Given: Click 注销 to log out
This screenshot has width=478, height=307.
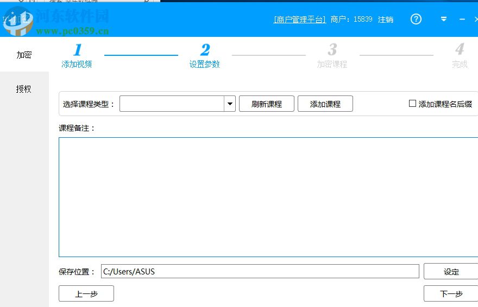Looking at the screenshot, I should point(385,20).
